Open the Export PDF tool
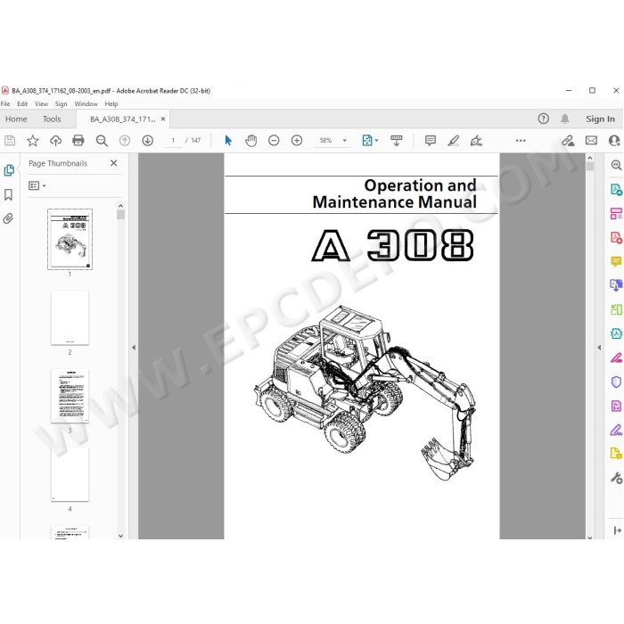 pos(616,189)
